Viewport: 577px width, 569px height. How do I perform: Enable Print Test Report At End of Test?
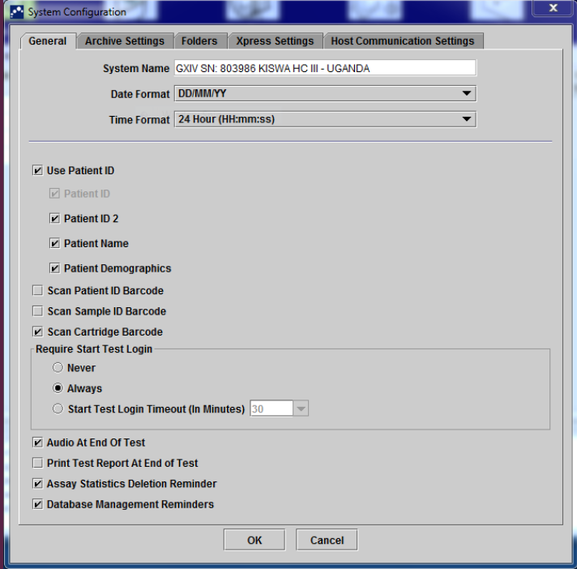pyautogui.click(x=37, y=463)
